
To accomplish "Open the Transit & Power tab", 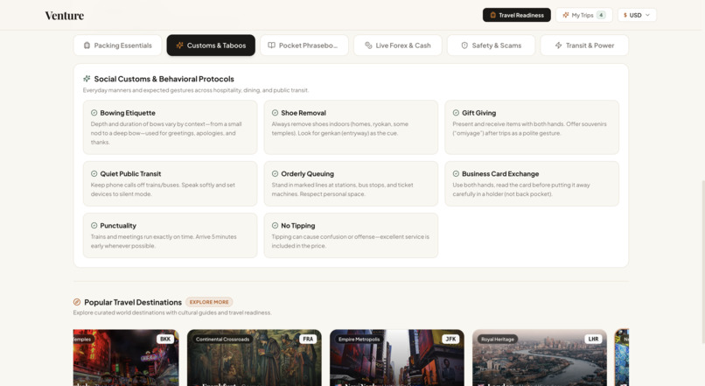I will coord(584,46).
